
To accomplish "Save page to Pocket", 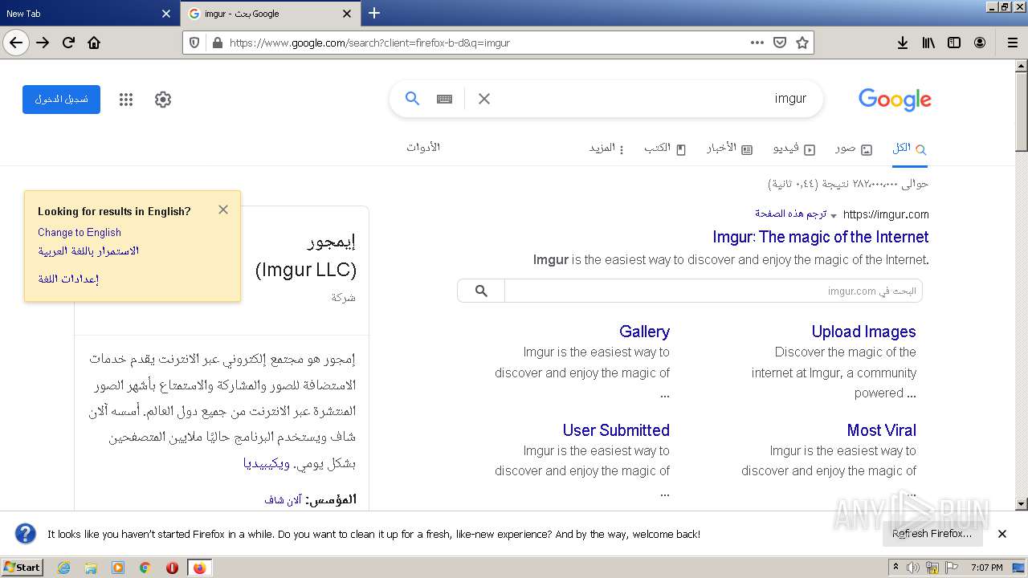I will [x=779, y=43].
